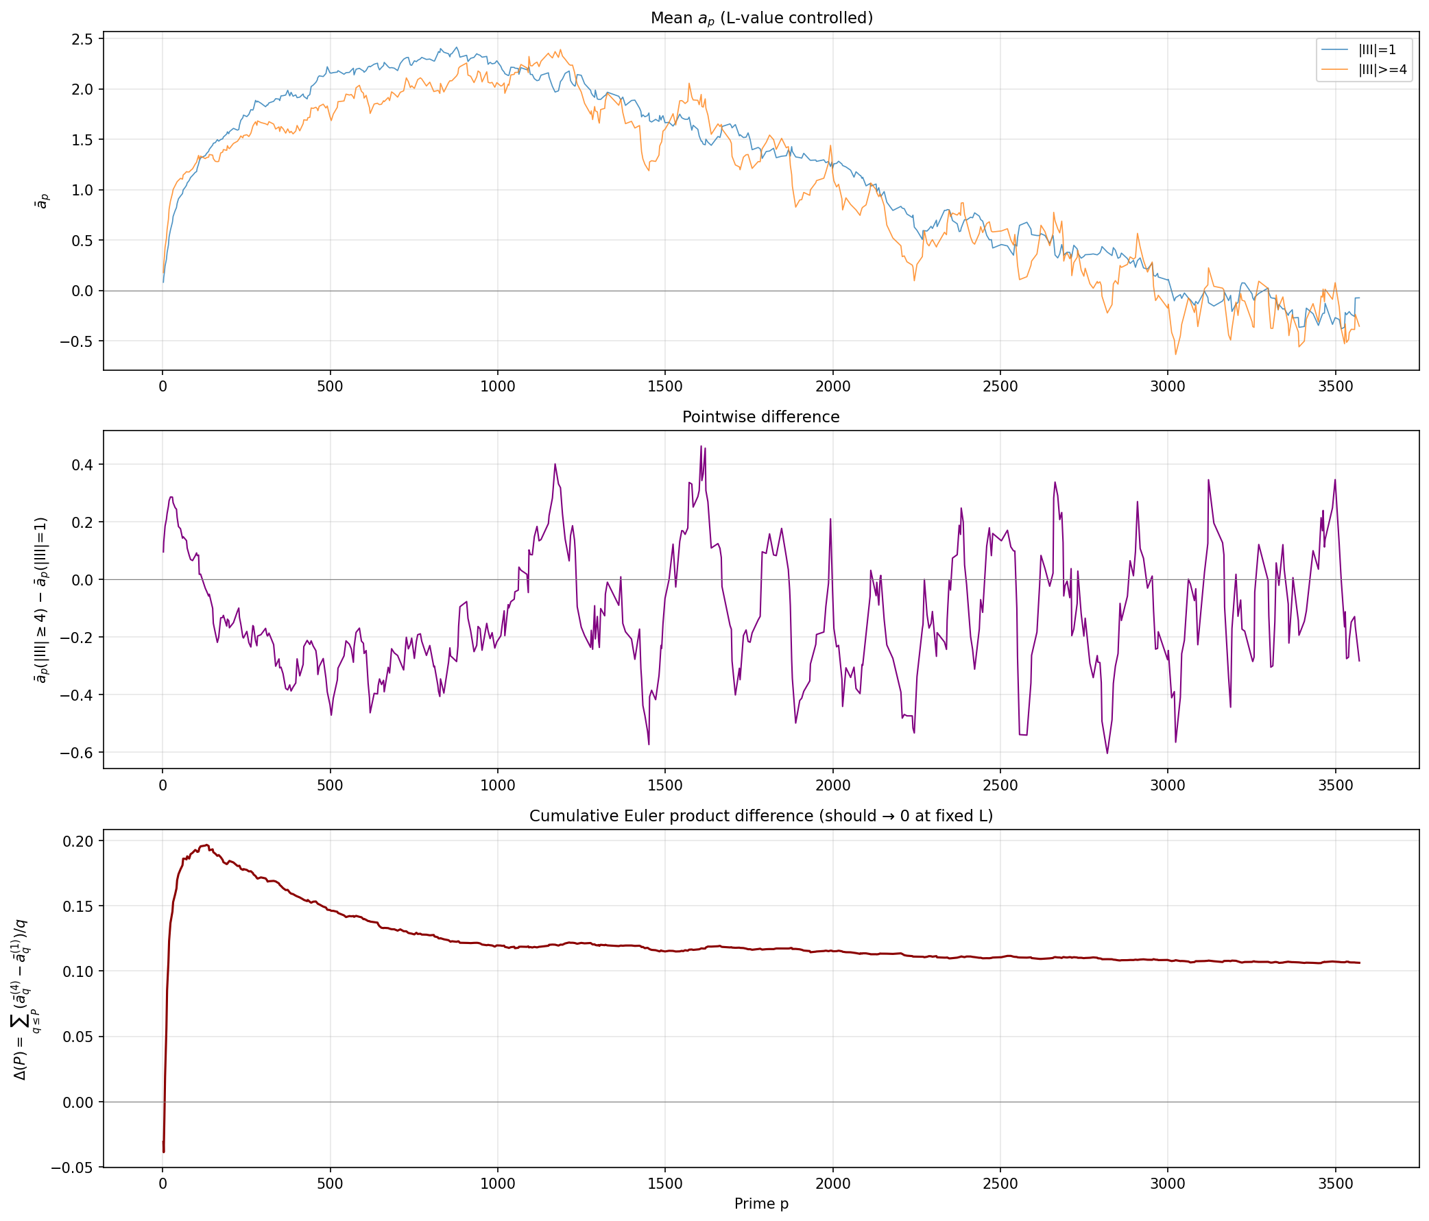The height and width of the screenshot is (1221, 1429).
Task: Click the 'Mean a_p (L-value controlled)' title
Action: click(760, 18)
